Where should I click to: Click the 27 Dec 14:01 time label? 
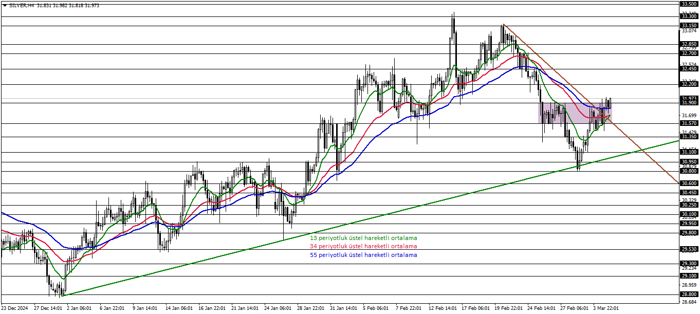48,308
